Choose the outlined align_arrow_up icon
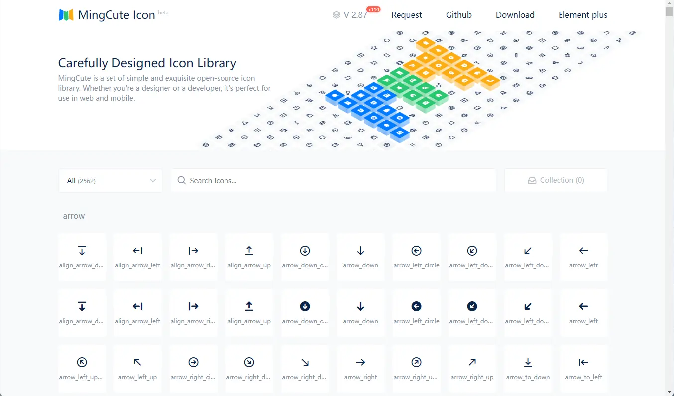674x396 pixels. click(249, 257)
